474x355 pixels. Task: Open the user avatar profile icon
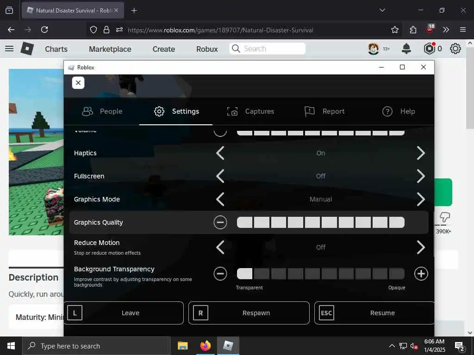pyautogui.click(x=374, y=49)
